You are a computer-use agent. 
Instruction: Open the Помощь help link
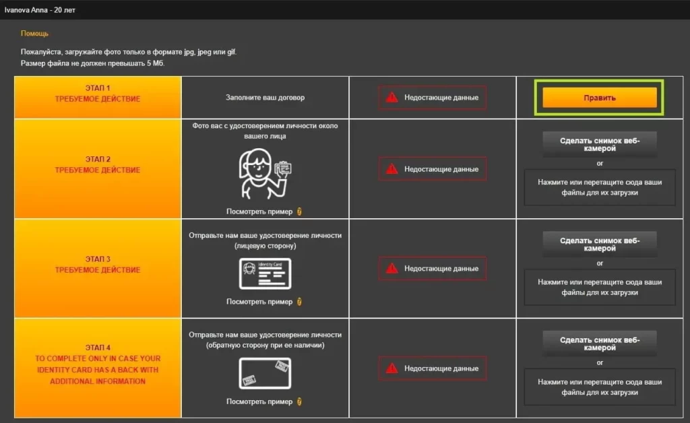click(x=34, y=34)
